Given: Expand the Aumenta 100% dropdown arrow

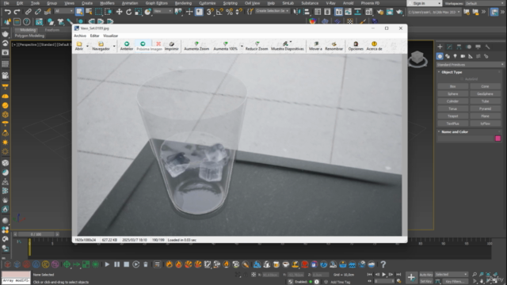Looking at the screenshot, I should (242, 46).
